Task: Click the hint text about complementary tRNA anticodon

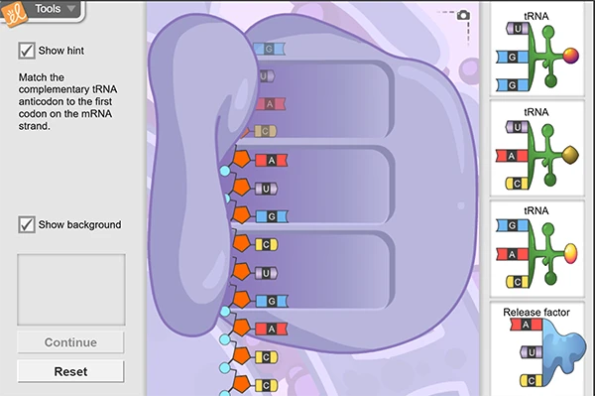Action: [67, 101]
